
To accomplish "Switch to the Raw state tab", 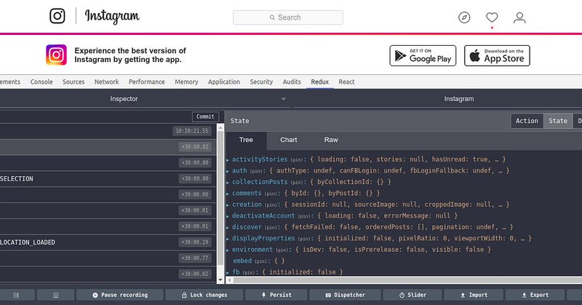I will 331,140.
